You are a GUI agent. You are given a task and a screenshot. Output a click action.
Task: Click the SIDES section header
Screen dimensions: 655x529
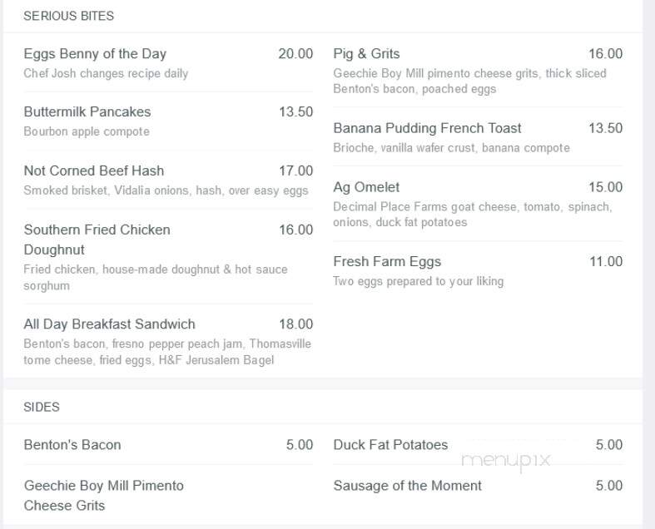42,407
